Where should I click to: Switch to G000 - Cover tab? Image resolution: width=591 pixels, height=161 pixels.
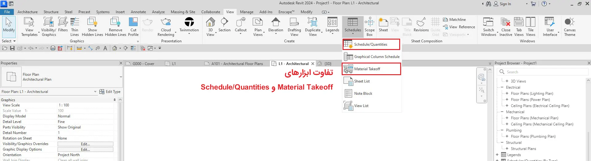tap(143, 64)
